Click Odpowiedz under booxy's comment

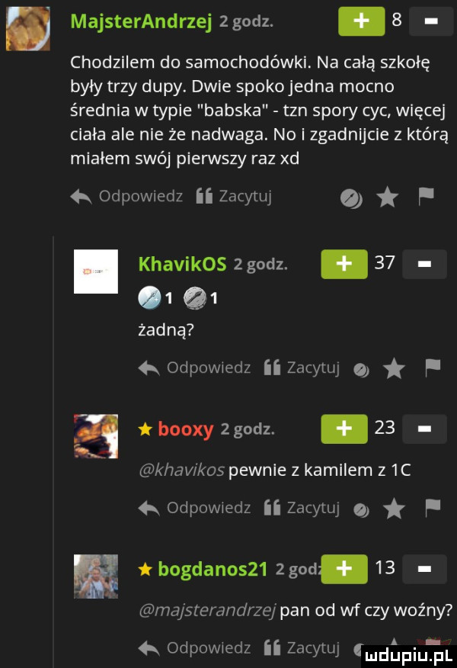(195, 508)
